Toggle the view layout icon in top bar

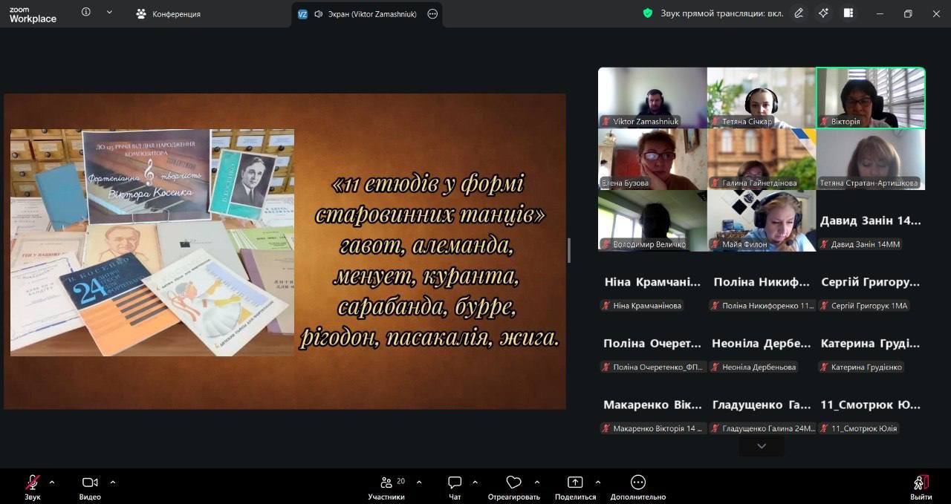tap(848, 13)
